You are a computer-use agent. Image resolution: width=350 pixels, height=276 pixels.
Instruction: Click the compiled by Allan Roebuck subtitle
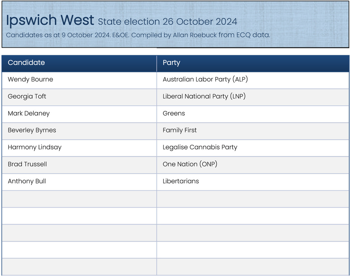click(138, 35)
